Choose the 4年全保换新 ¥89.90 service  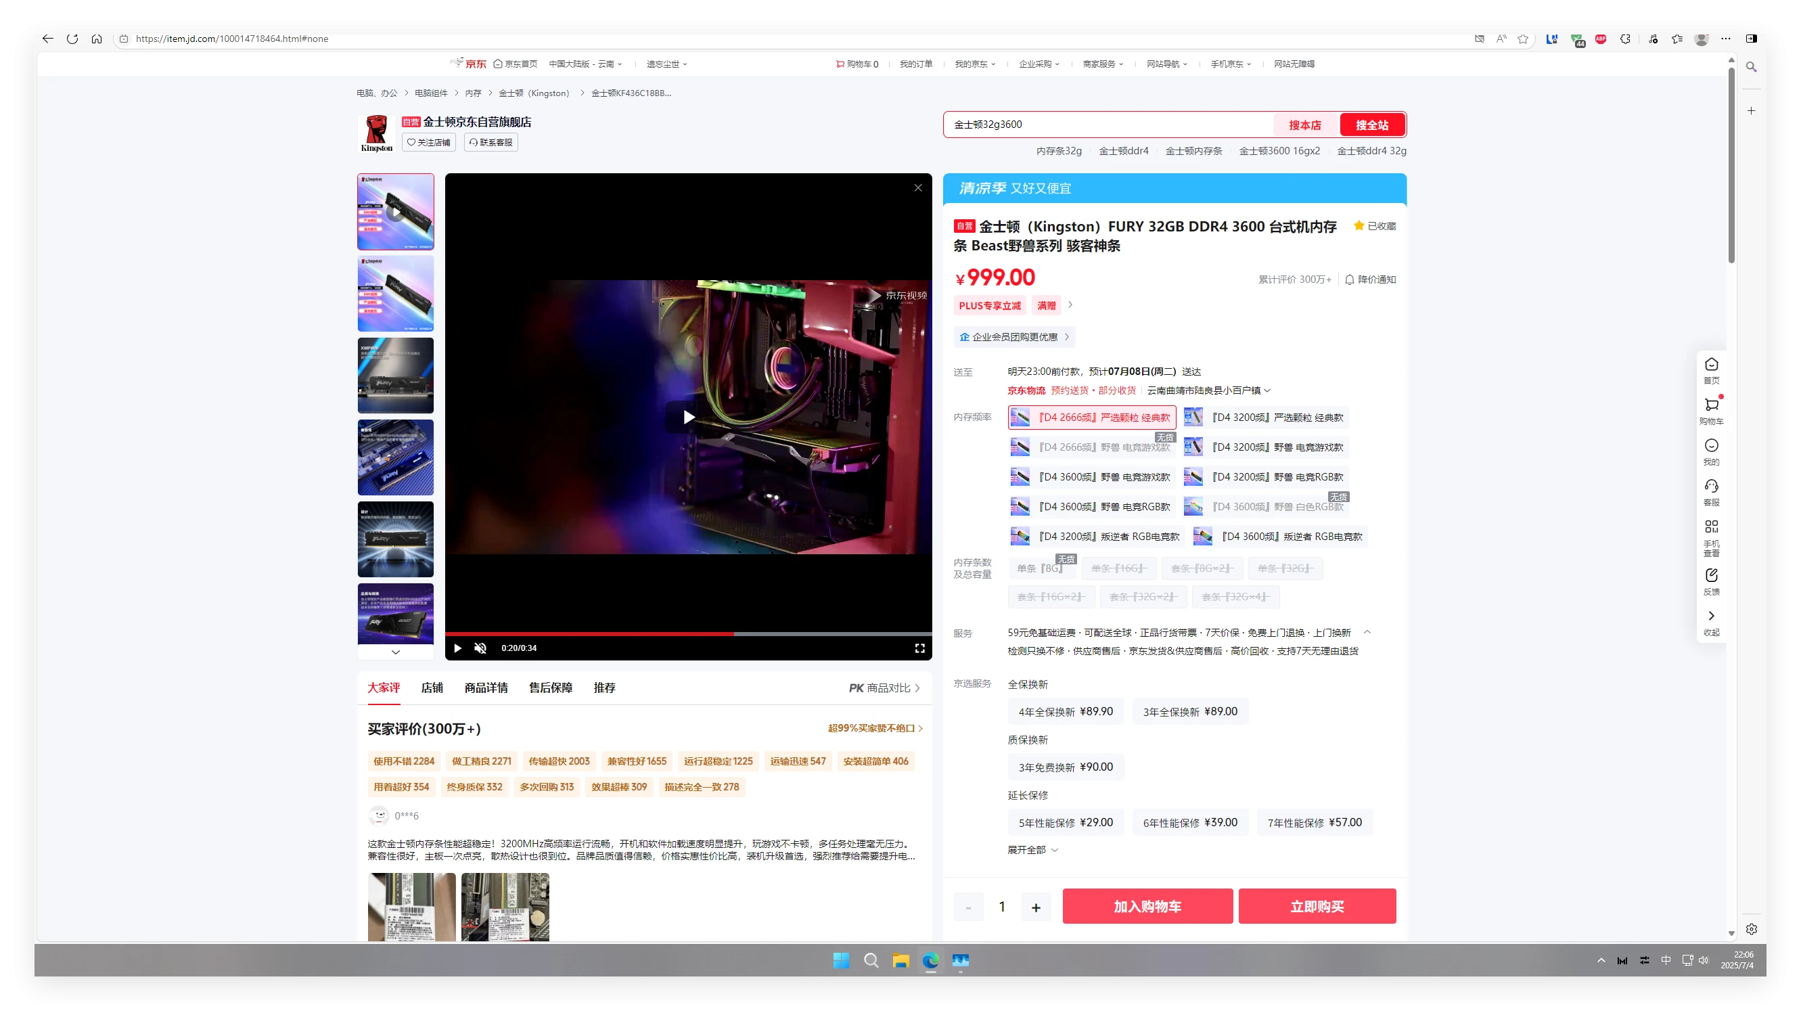1065,712
